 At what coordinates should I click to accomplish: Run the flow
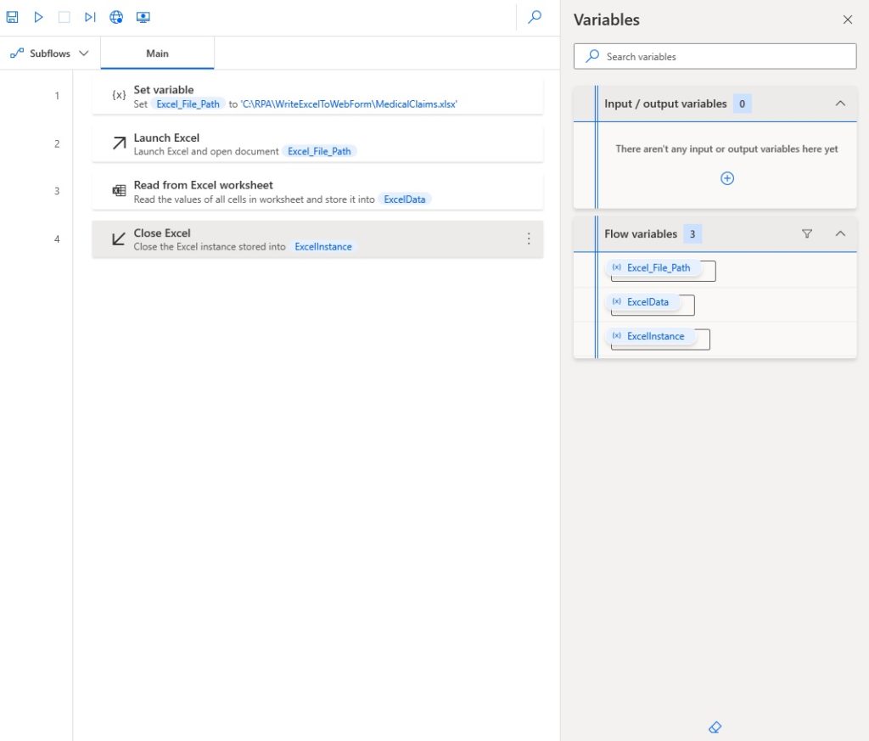point(37,16)
